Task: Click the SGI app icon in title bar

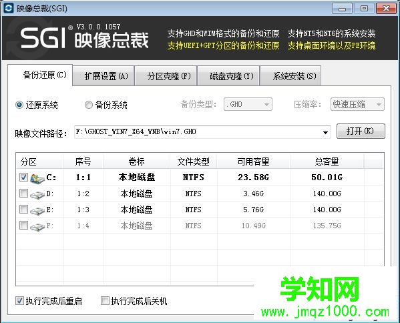Action: coord(9,8)
